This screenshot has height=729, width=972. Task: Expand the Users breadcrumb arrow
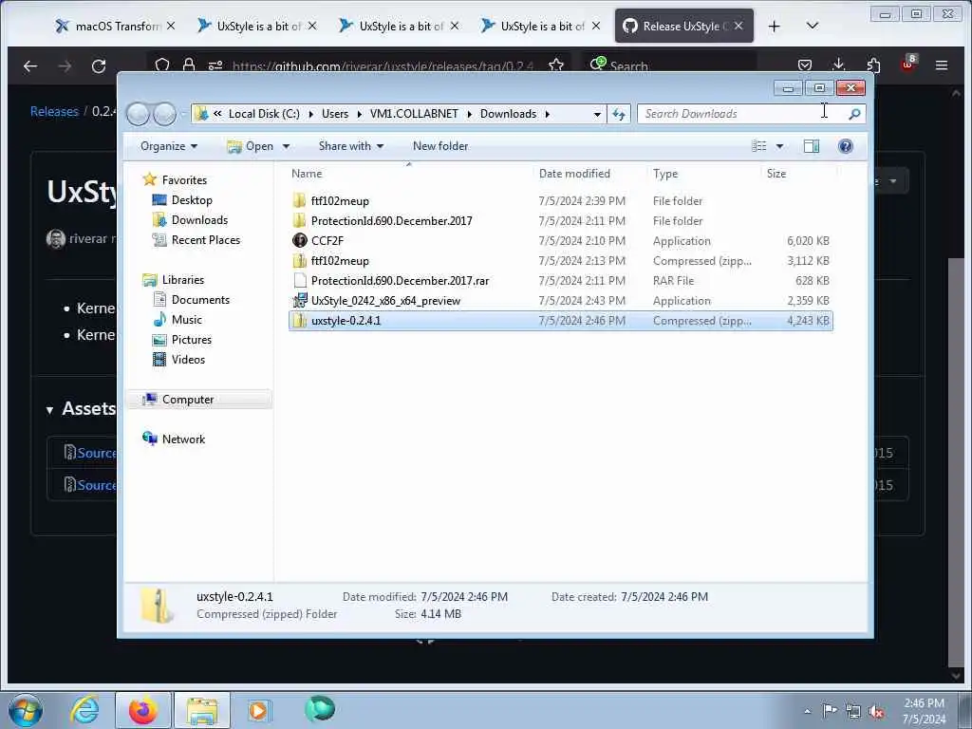pyautogui.click(x=359, y=114)
